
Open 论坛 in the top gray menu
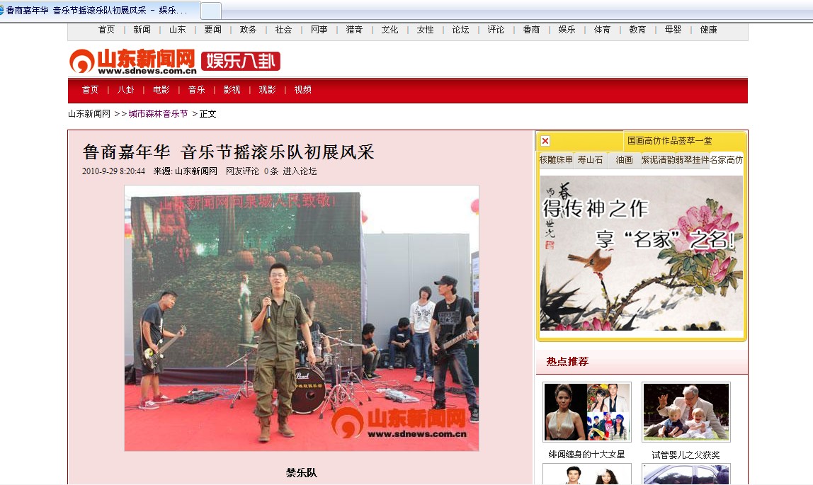460,30
